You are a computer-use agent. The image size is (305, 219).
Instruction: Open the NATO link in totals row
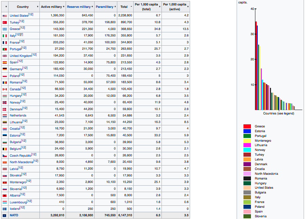click(x=14, y=215)
